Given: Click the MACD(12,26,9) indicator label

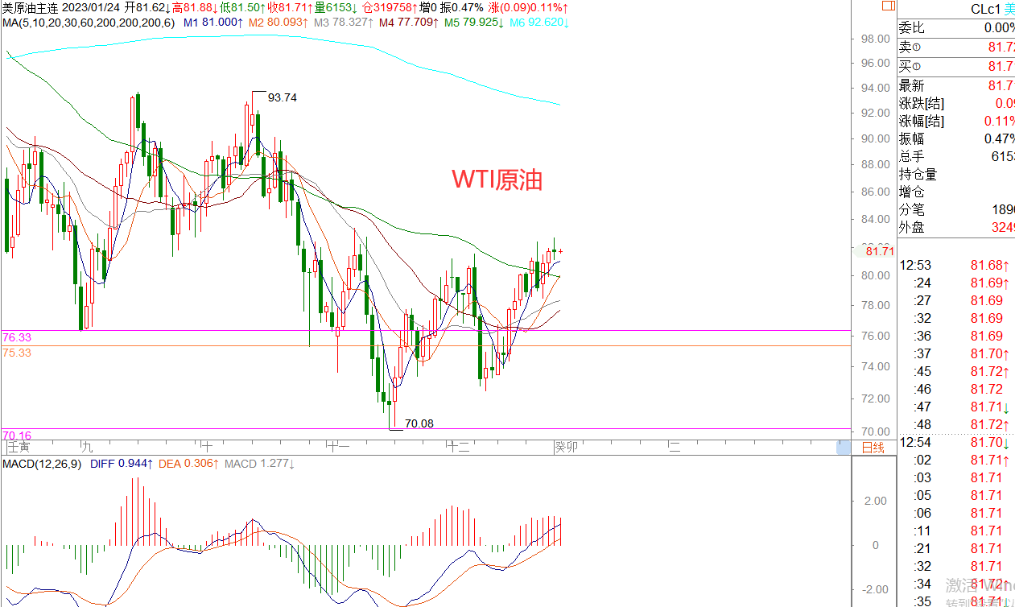Looking at the screenshot, I should click(43, 464).
